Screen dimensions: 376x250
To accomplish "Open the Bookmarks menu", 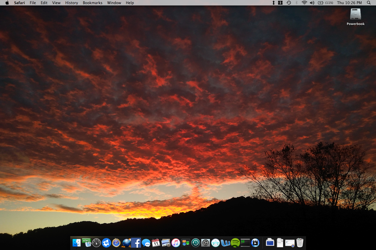I will click(x=93, y=3).
